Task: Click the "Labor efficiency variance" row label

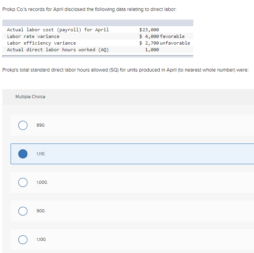Action: pyautogui.click(x=41, y=43)
